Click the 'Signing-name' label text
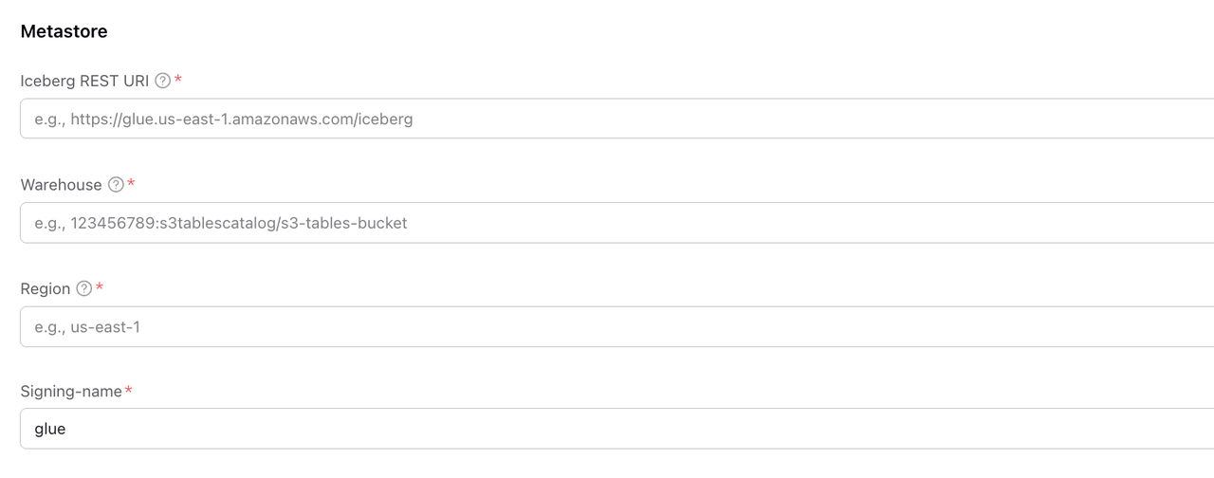This screenshot has height=478, width=1214. (x=71, y=392)
